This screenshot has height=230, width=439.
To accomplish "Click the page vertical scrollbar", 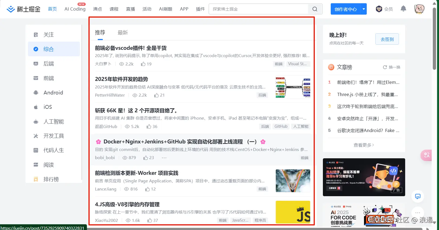I will click(434, 39).
